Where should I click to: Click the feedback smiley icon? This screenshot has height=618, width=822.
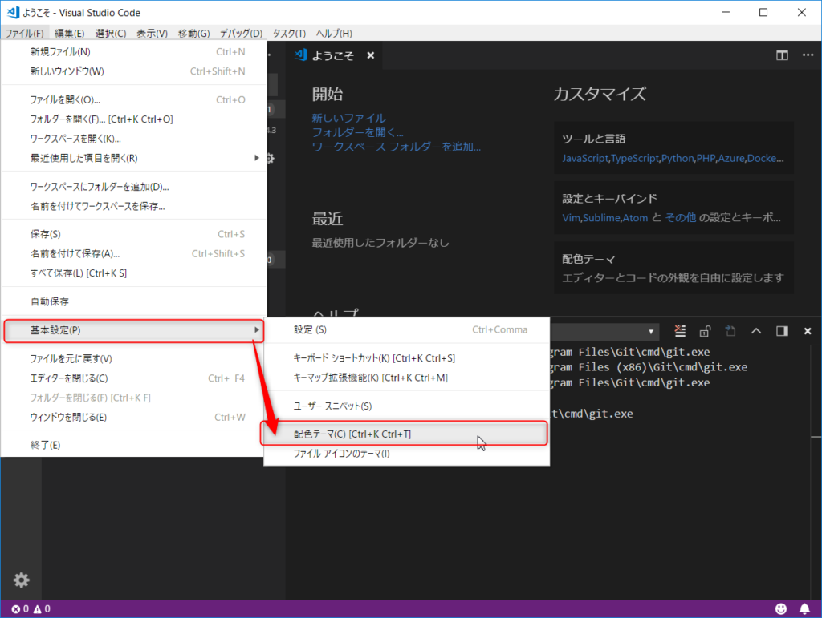[781, 608]
